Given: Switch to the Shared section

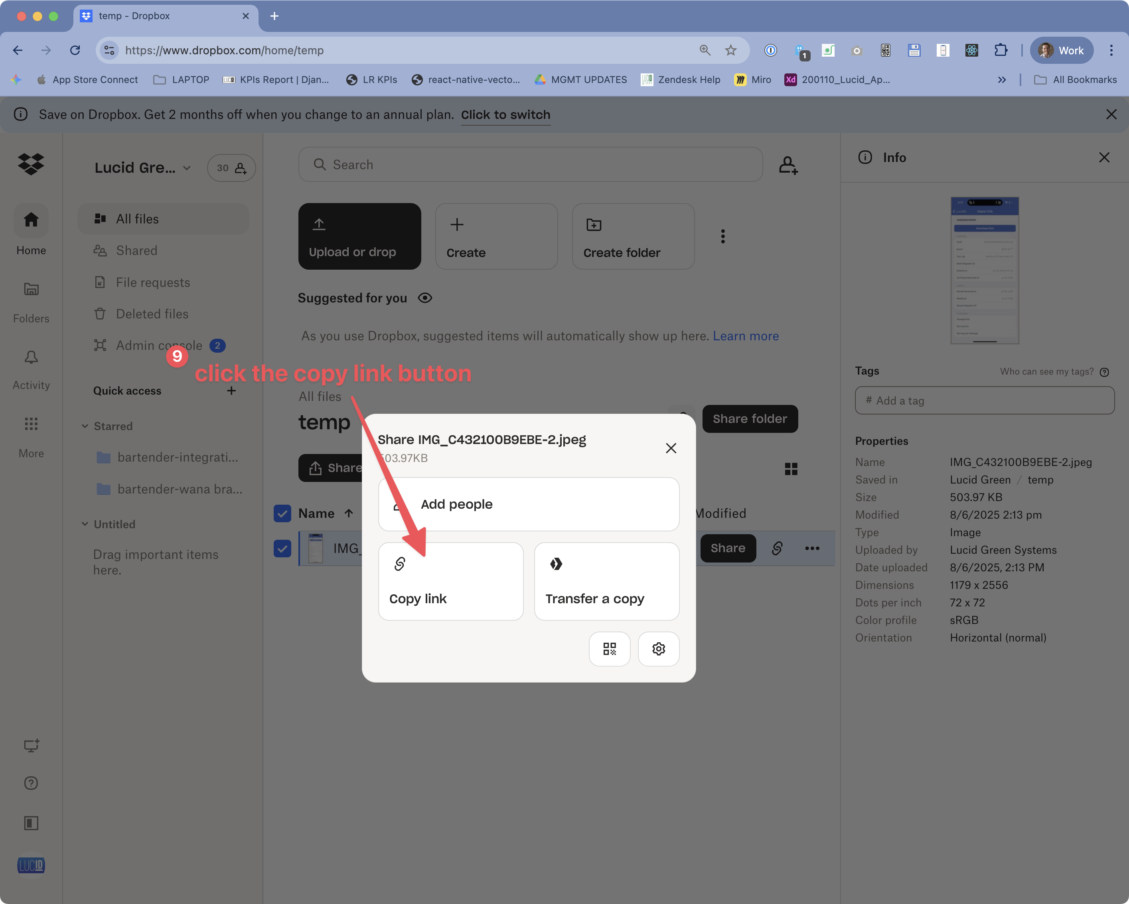Looking at the screenshot, I should [136, 251].
